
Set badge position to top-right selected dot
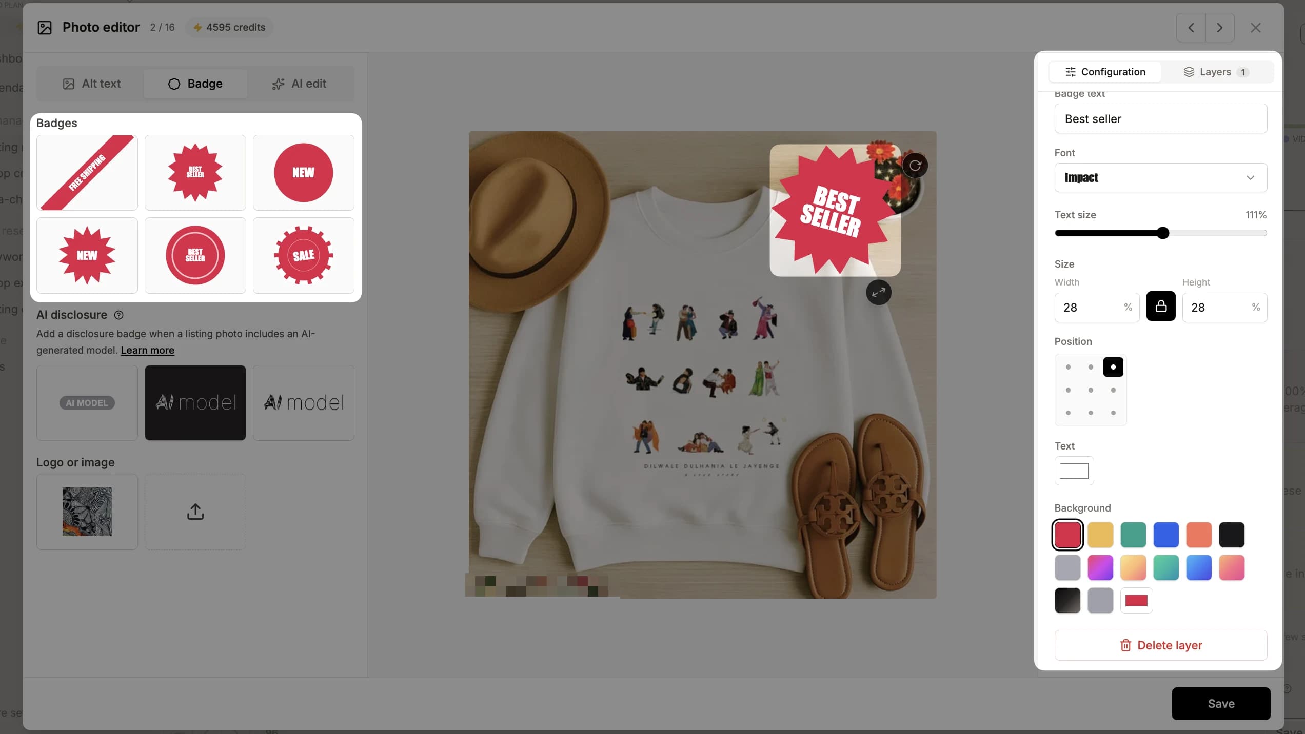pos(1113,367)
